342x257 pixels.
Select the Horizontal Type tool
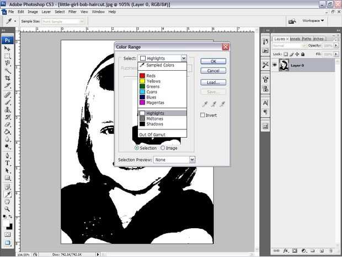pos(7,163)
